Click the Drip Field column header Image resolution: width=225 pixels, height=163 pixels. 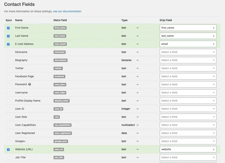(166, 20)
